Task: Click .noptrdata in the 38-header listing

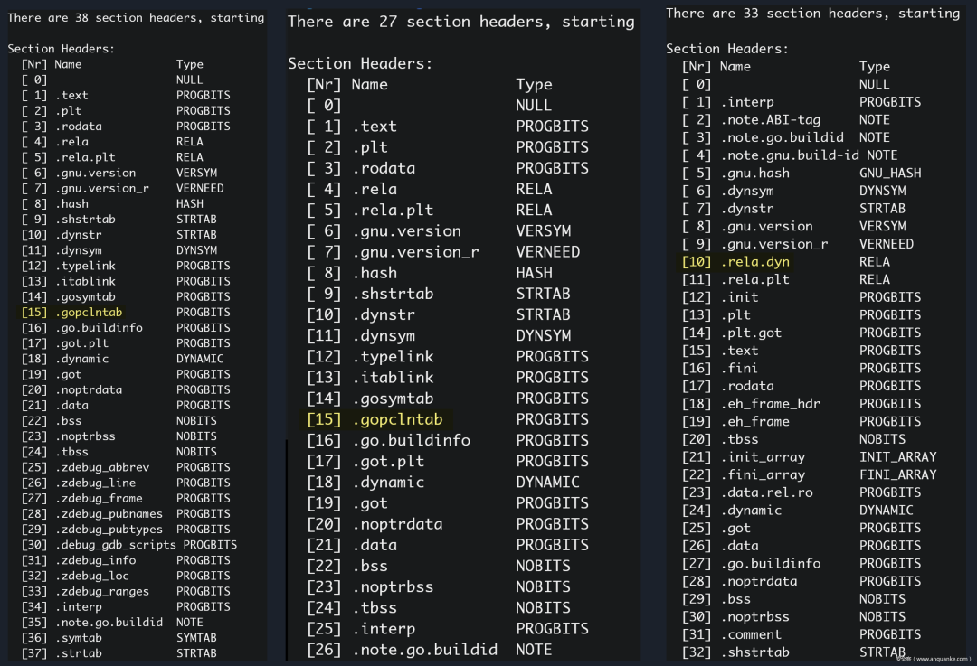Action: click(89, 390)
